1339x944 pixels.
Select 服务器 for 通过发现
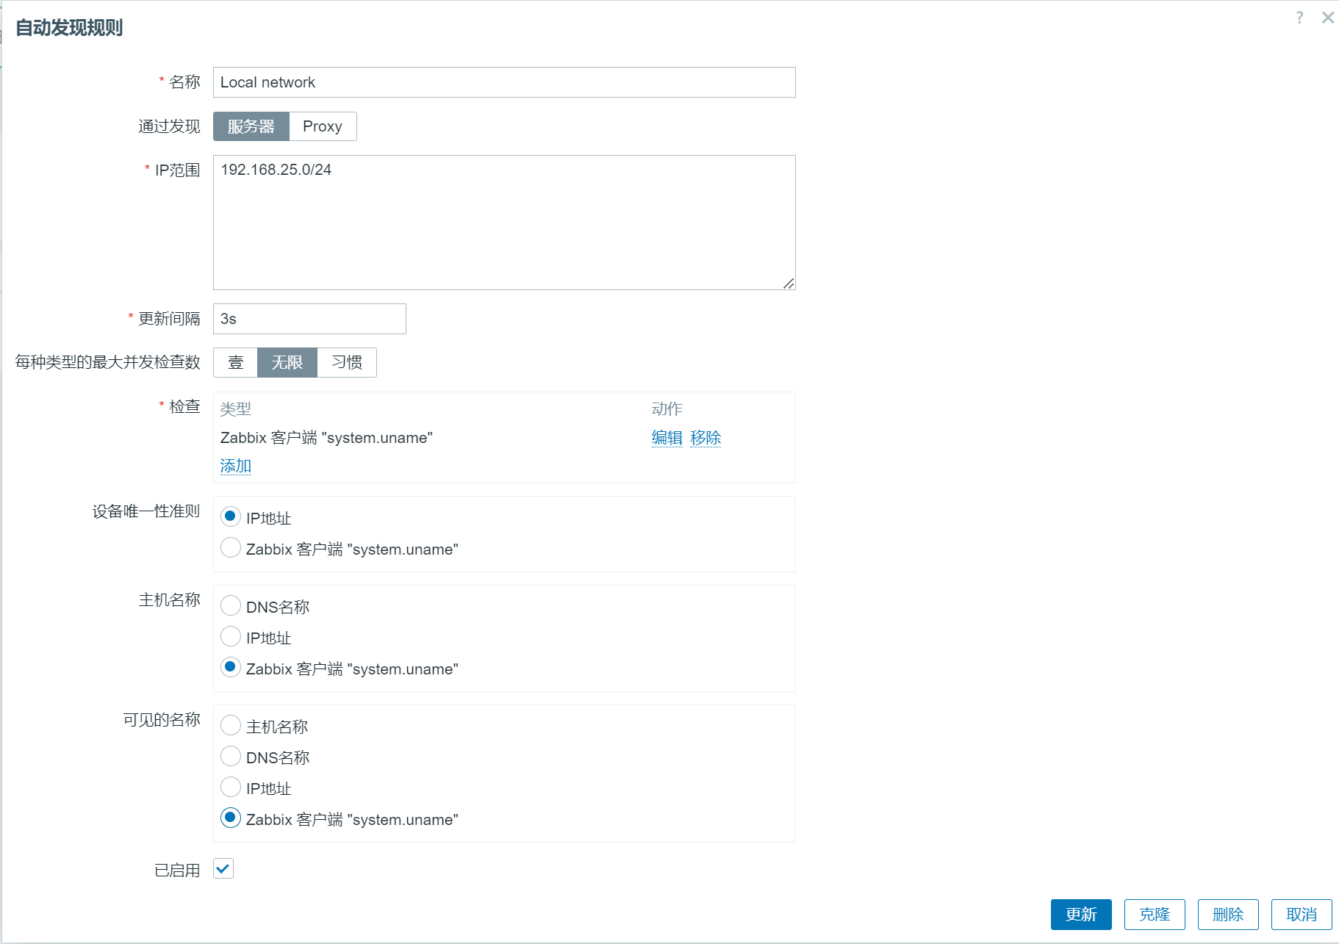click(x=251, y=126)
